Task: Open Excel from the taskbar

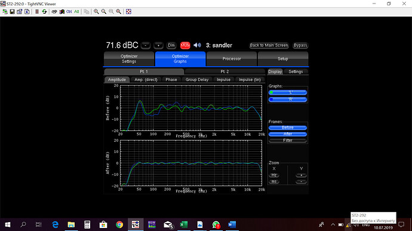Action: (184, 224)
